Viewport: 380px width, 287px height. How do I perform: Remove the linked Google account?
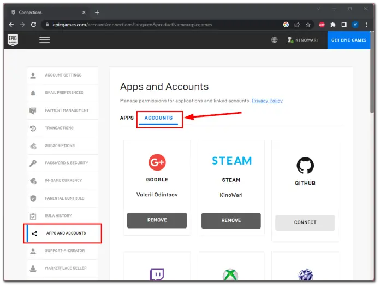pyautogui.click(x=157, y=220)
